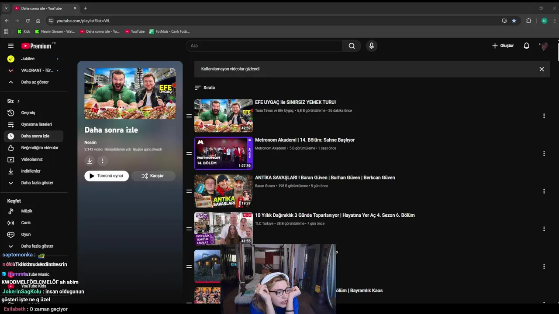559x314 pixels.
Task: Focus the Ara search field
Action: (265, 46)
